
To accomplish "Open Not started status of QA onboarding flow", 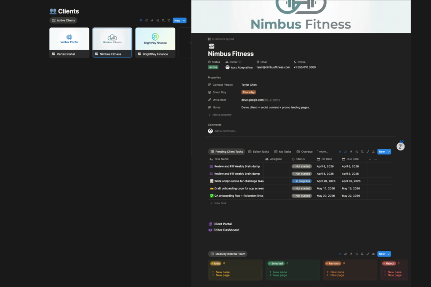I will click(x=301, y=196).
